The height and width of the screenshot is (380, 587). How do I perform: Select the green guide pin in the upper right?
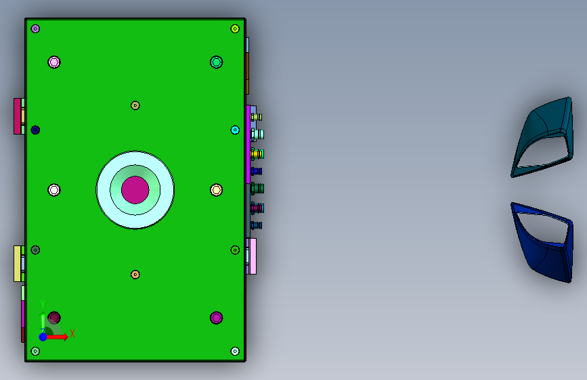click(x=217, y=62)
